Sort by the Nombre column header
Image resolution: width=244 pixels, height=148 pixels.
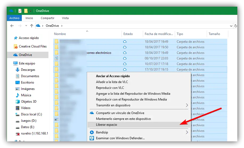[x=60, y=34]
